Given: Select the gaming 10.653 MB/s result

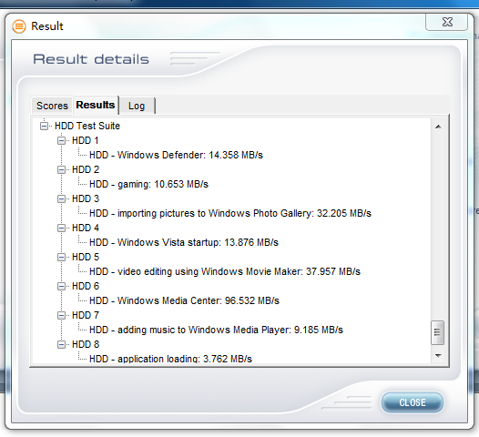Looking at the screenshot, I should tap(148, 184).
